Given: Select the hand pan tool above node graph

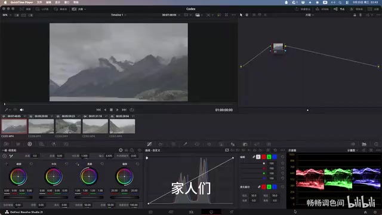Looking at the screenshot, I should pos(247,15).
